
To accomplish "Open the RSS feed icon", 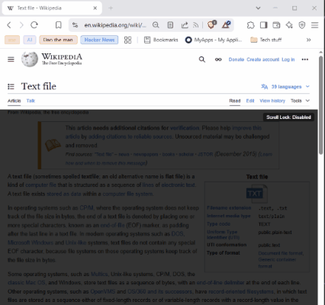I will [x=195, y=25].
